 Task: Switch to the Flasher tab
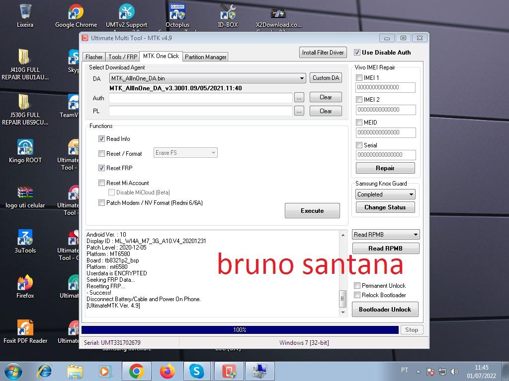coord(94,57)
